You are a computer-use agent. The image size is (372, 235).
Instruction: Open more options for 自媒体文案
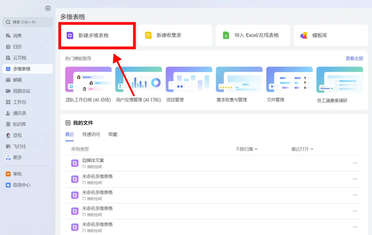[x=355, y=163]
